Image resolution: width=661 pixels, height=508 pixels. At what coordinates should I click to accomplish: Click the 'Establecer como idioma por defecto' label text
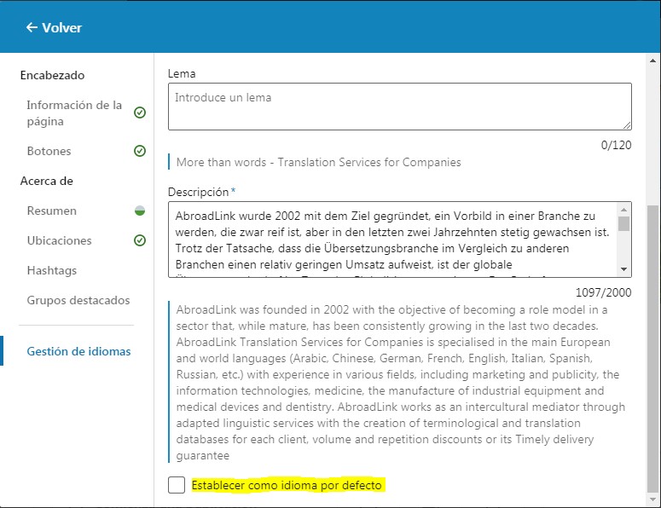tap(287, 485)
